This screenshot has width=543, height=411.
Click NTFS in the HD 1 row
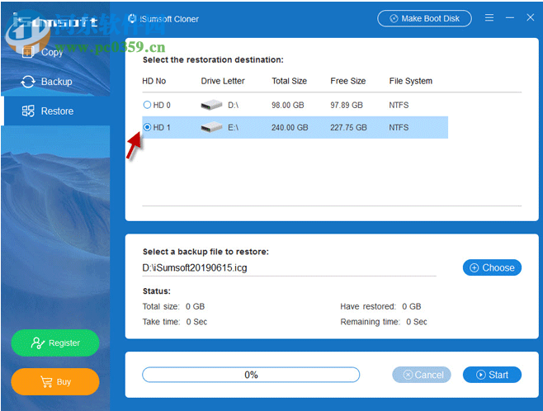point(399,127)
